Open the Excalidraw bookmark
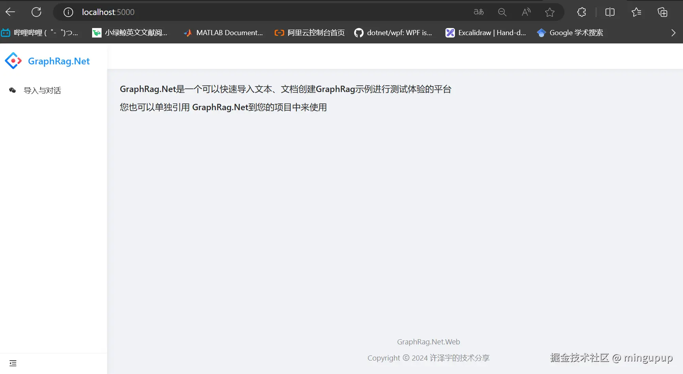This screenshot has width=683, height=374. 486,33
